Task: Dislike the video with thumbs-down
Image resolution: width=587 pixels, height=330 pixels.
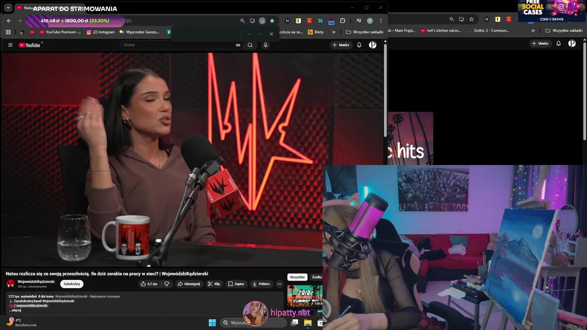Action: coord(167,284)
